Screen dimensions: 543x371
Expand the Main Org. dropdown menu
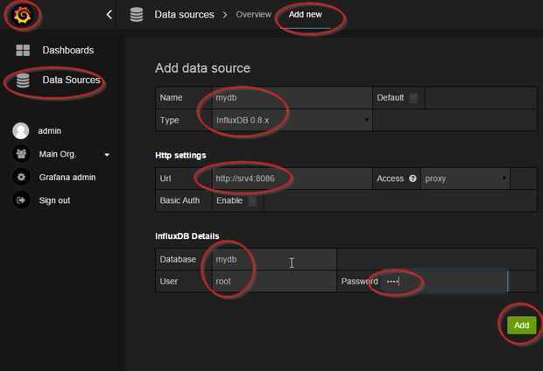[x=107, y=155]
